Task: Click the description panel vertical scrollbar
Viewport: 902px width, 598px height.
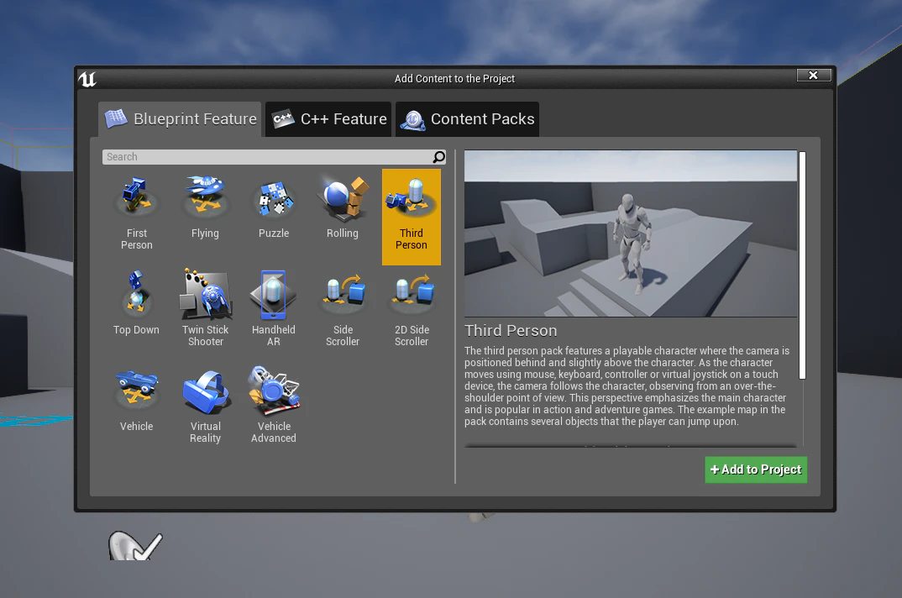Action: (803, 265)
